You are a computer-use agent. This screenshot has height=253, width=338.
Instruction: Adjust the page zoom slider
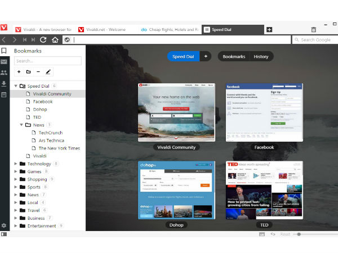point(299,234)
